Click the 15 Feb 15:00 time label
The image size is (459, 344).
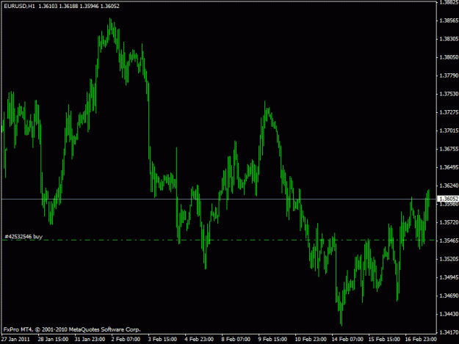384,339
